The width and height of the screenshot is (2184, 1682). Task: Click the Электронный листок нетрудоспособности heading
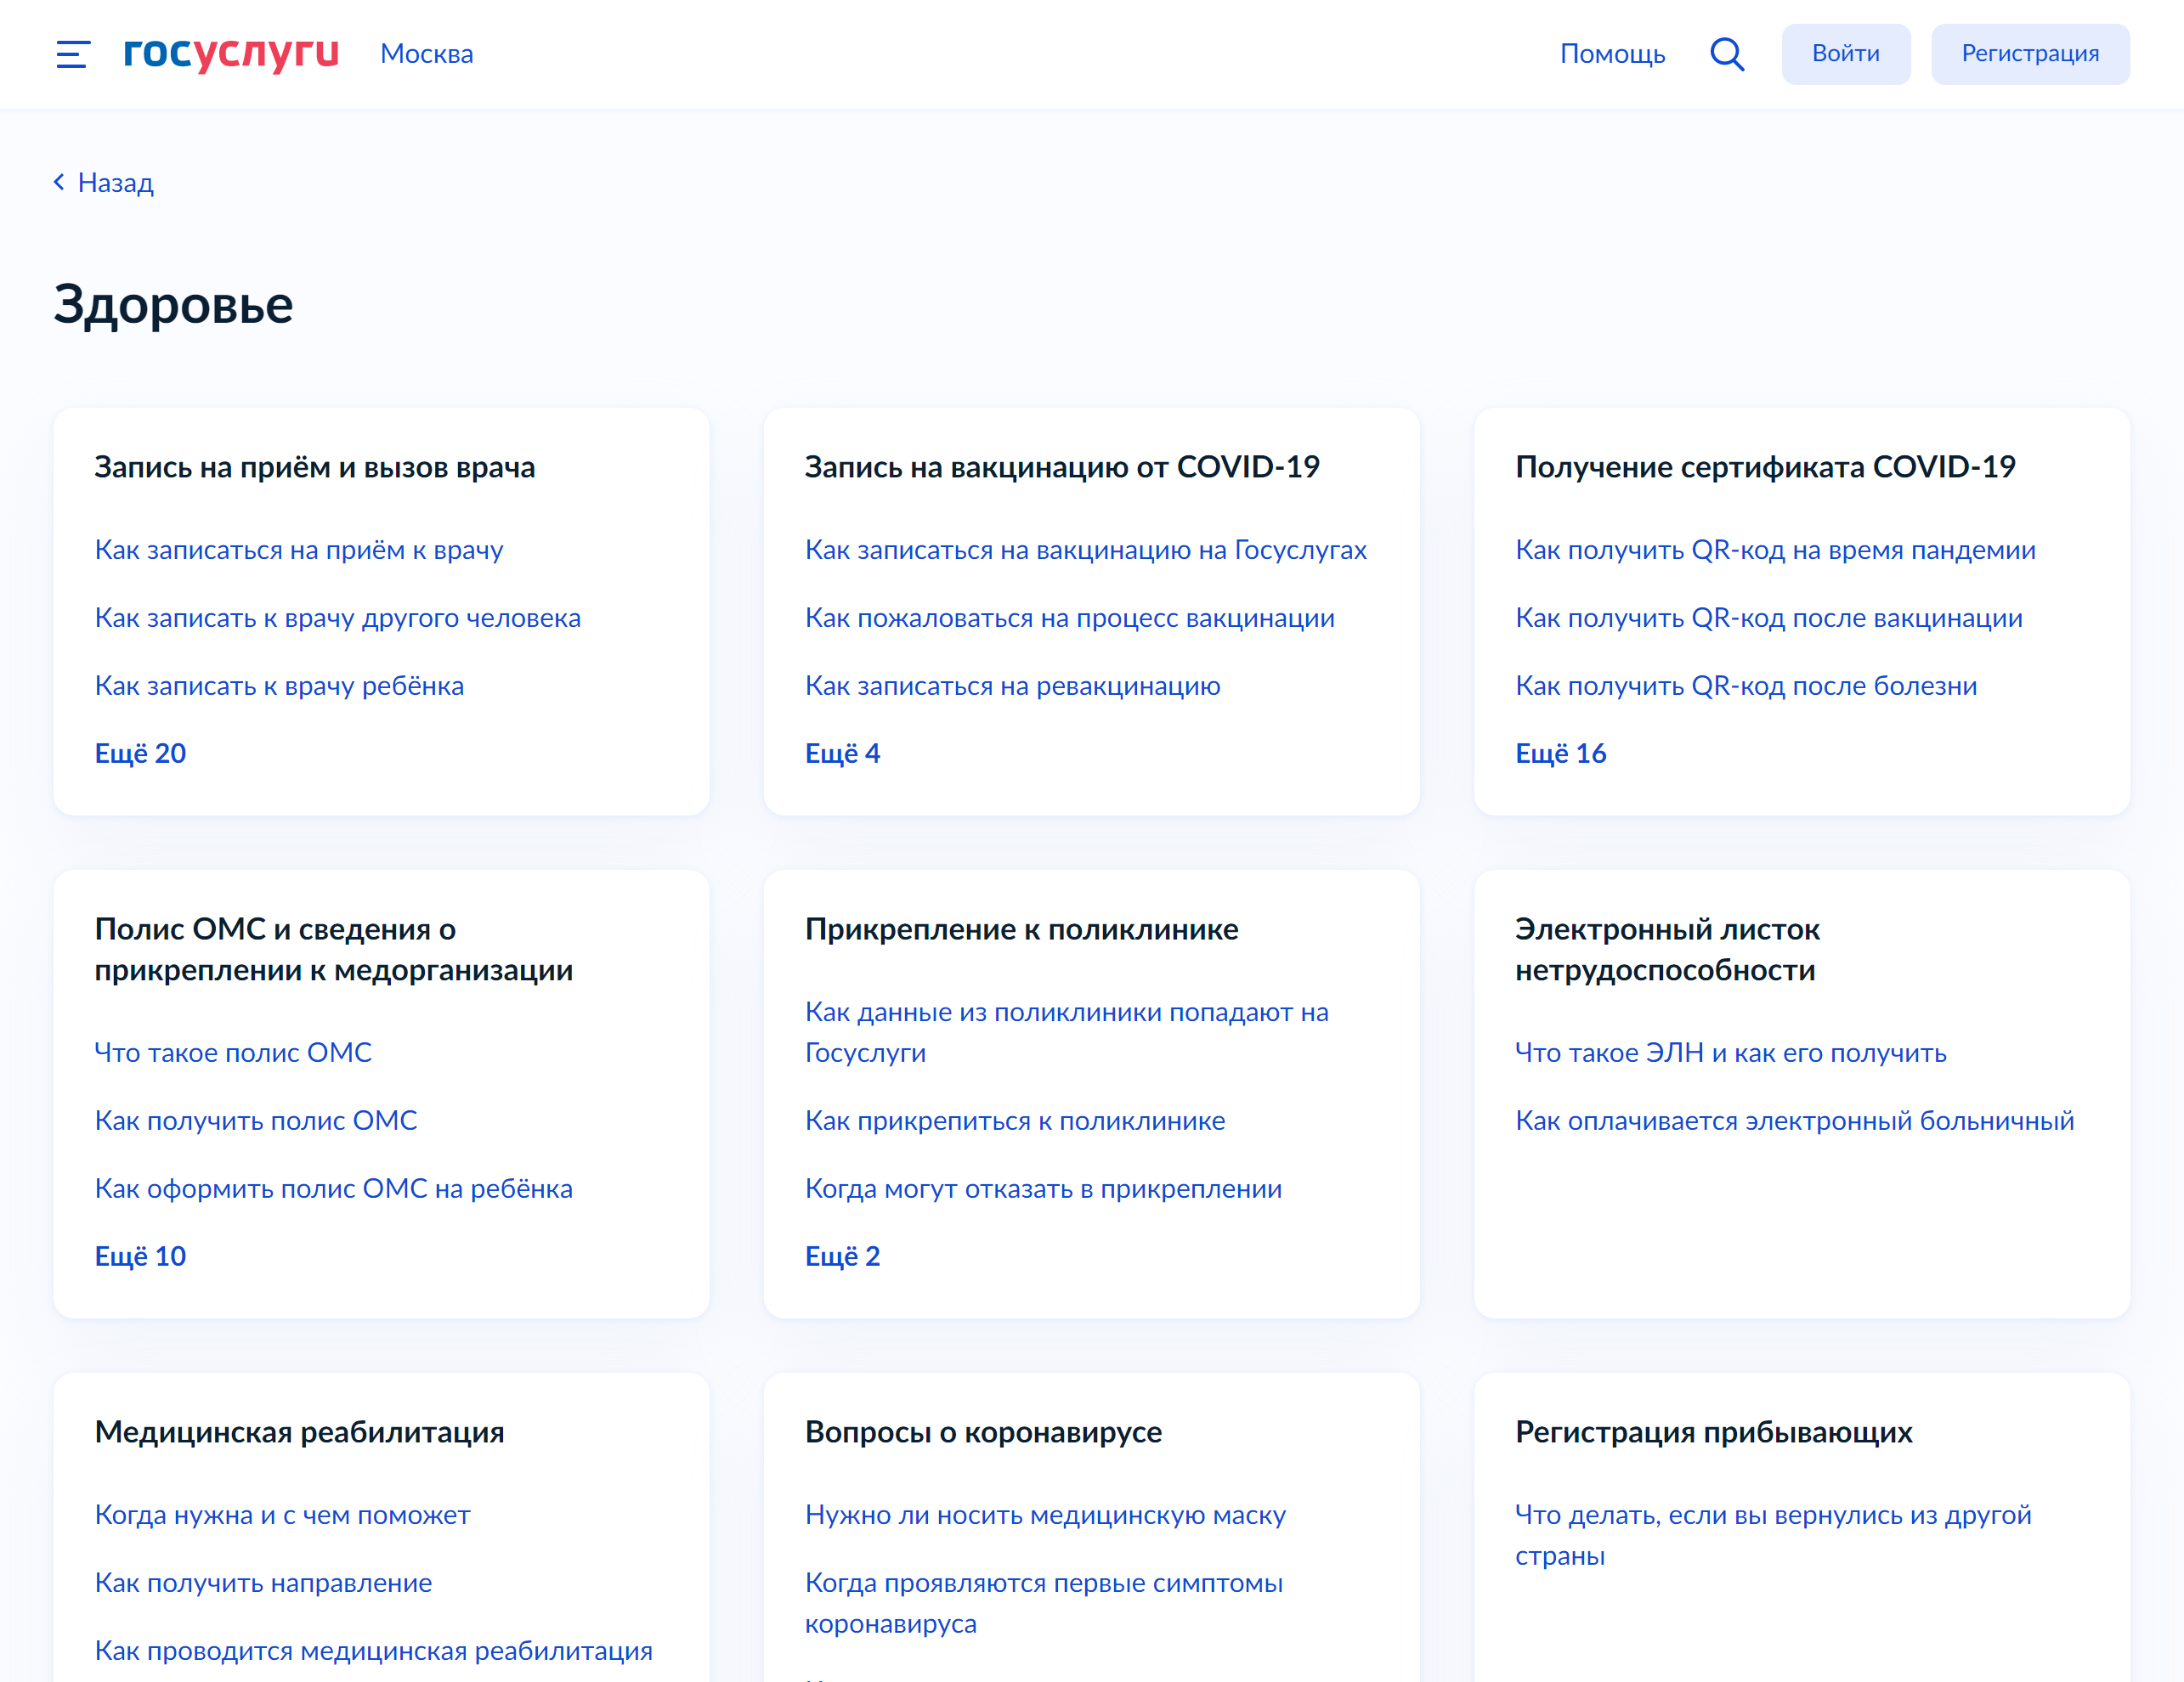1667,950
